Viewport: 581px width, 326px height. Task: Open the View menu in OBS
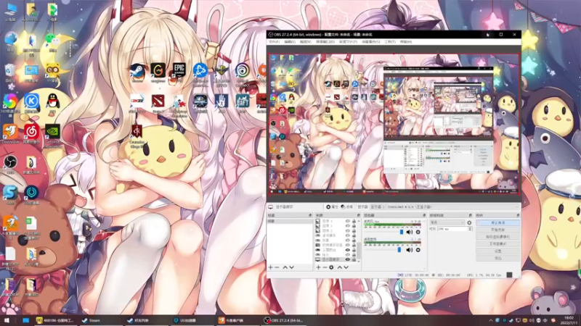(305, 42)
